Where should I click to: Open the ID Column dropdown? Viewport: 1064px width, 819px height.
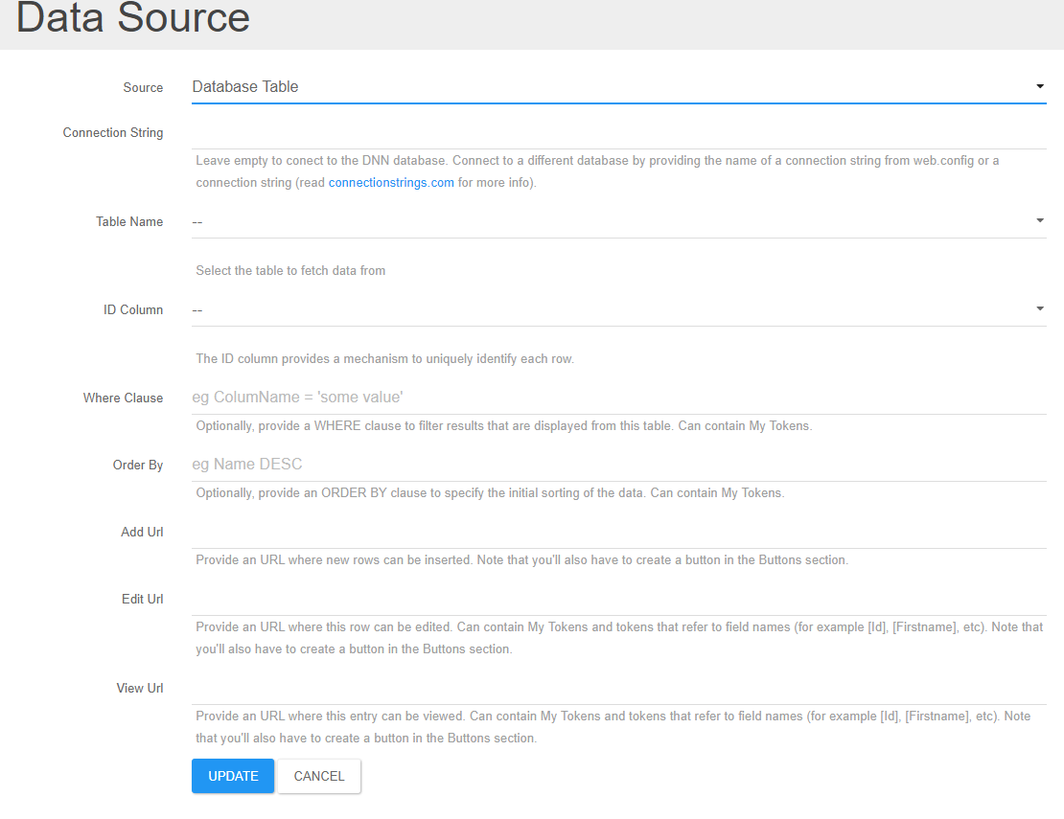619,308
